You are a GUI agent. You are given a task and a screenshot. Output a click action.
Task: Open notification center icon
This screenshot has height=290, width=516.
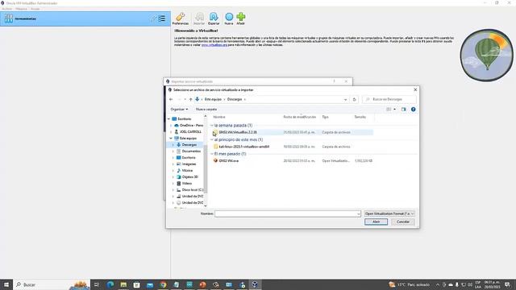tap(507, 284)
